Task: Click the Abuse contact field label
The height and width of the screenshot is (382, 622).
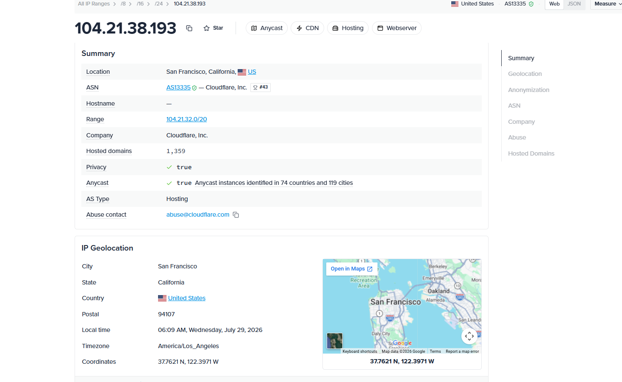Action: point(106,215)
